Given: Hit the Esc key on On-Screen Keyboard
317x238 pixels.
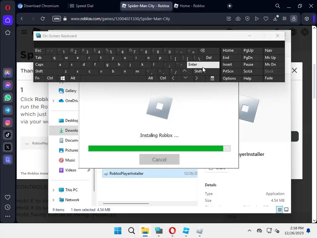Looking at the screenshot, I should 40,51.
